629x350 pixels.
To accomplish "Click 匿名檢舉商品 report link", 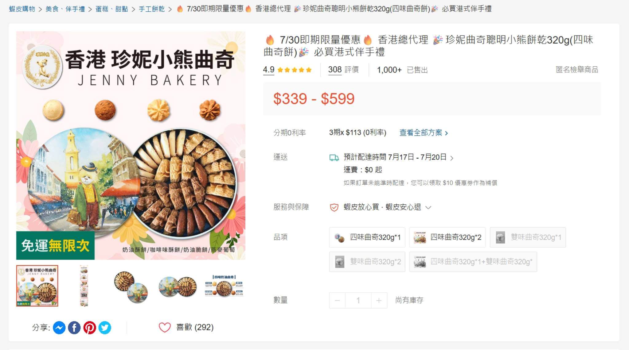I will tap(577, 70).
